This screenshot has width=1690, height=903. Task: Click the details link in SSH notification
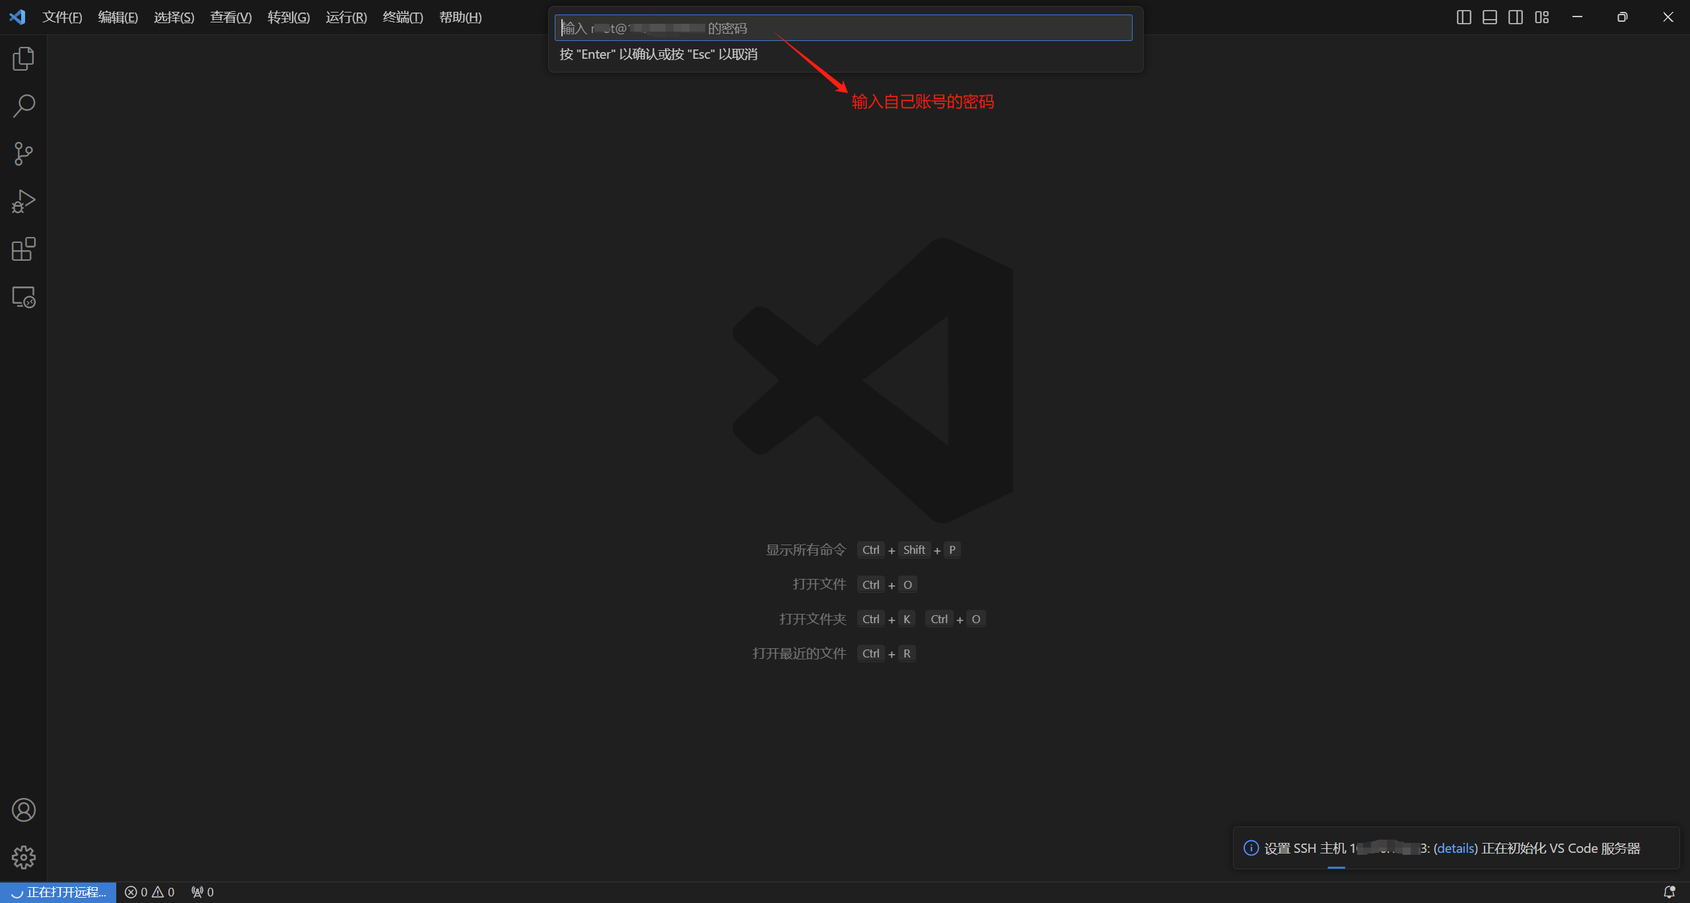click(x=1456, y=848)
